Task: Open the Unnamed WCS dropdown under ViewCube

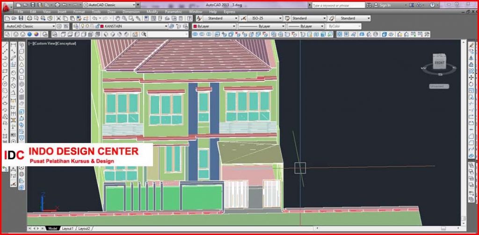Action: pos(439,86)
